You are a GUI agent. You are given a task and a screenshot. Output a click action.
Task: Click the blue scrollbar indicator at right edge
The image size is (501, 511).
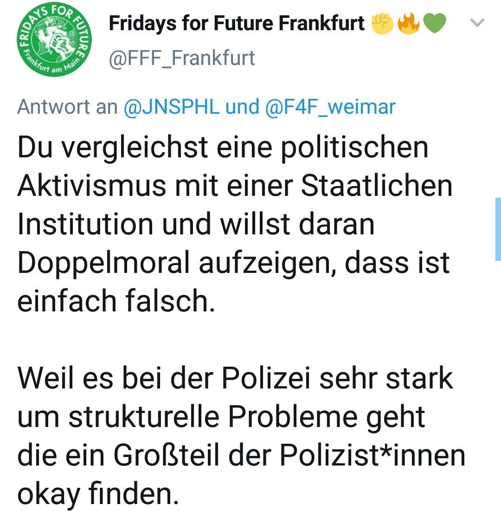click(498, 228)
